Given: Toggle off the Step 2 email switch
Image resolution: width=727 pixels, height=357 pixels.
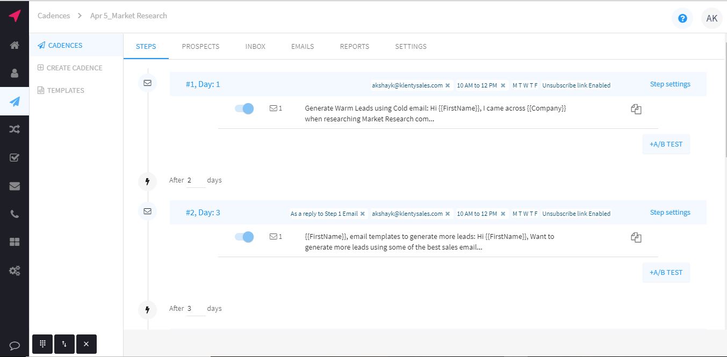Looking at the screenshot, I should (244, 237).
